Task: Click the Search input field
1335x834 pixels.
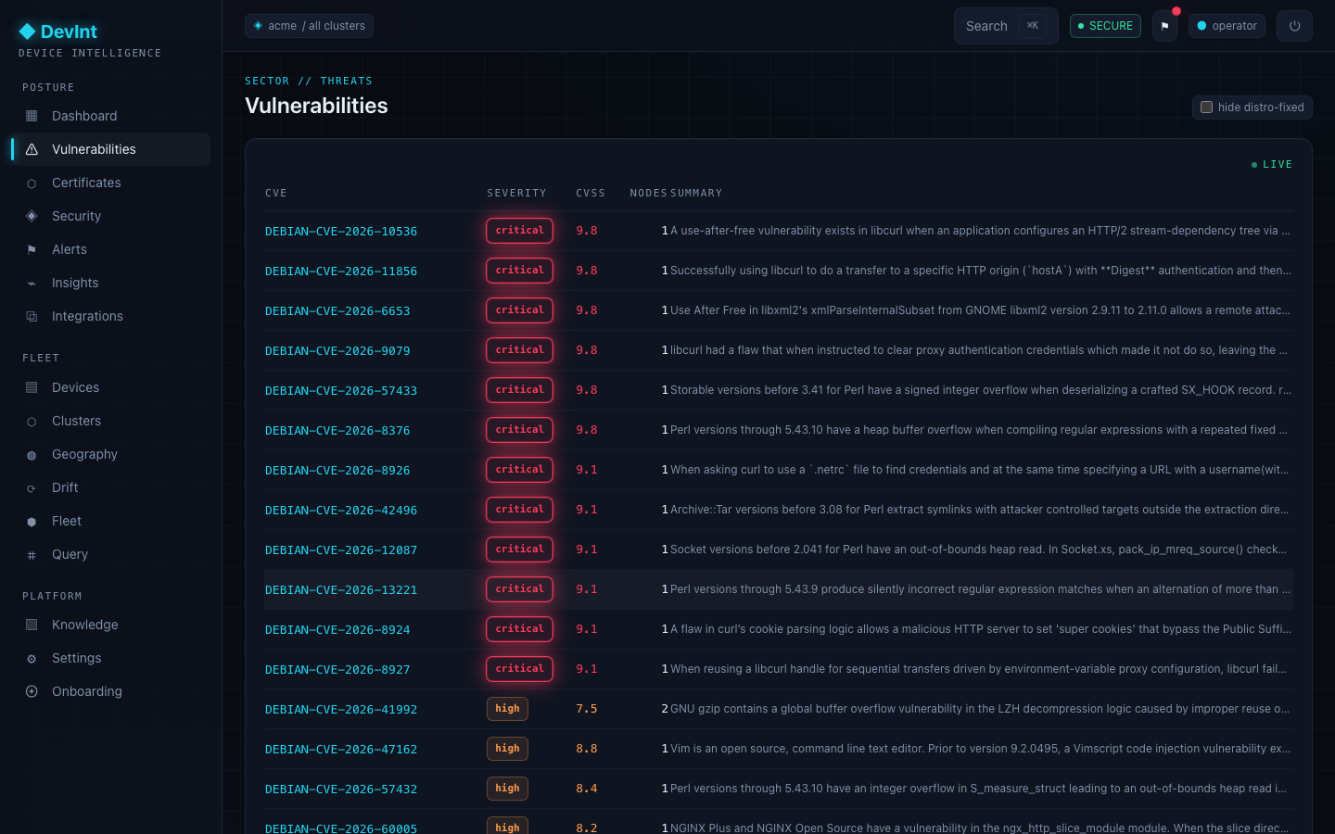Action: (1006, 26)
